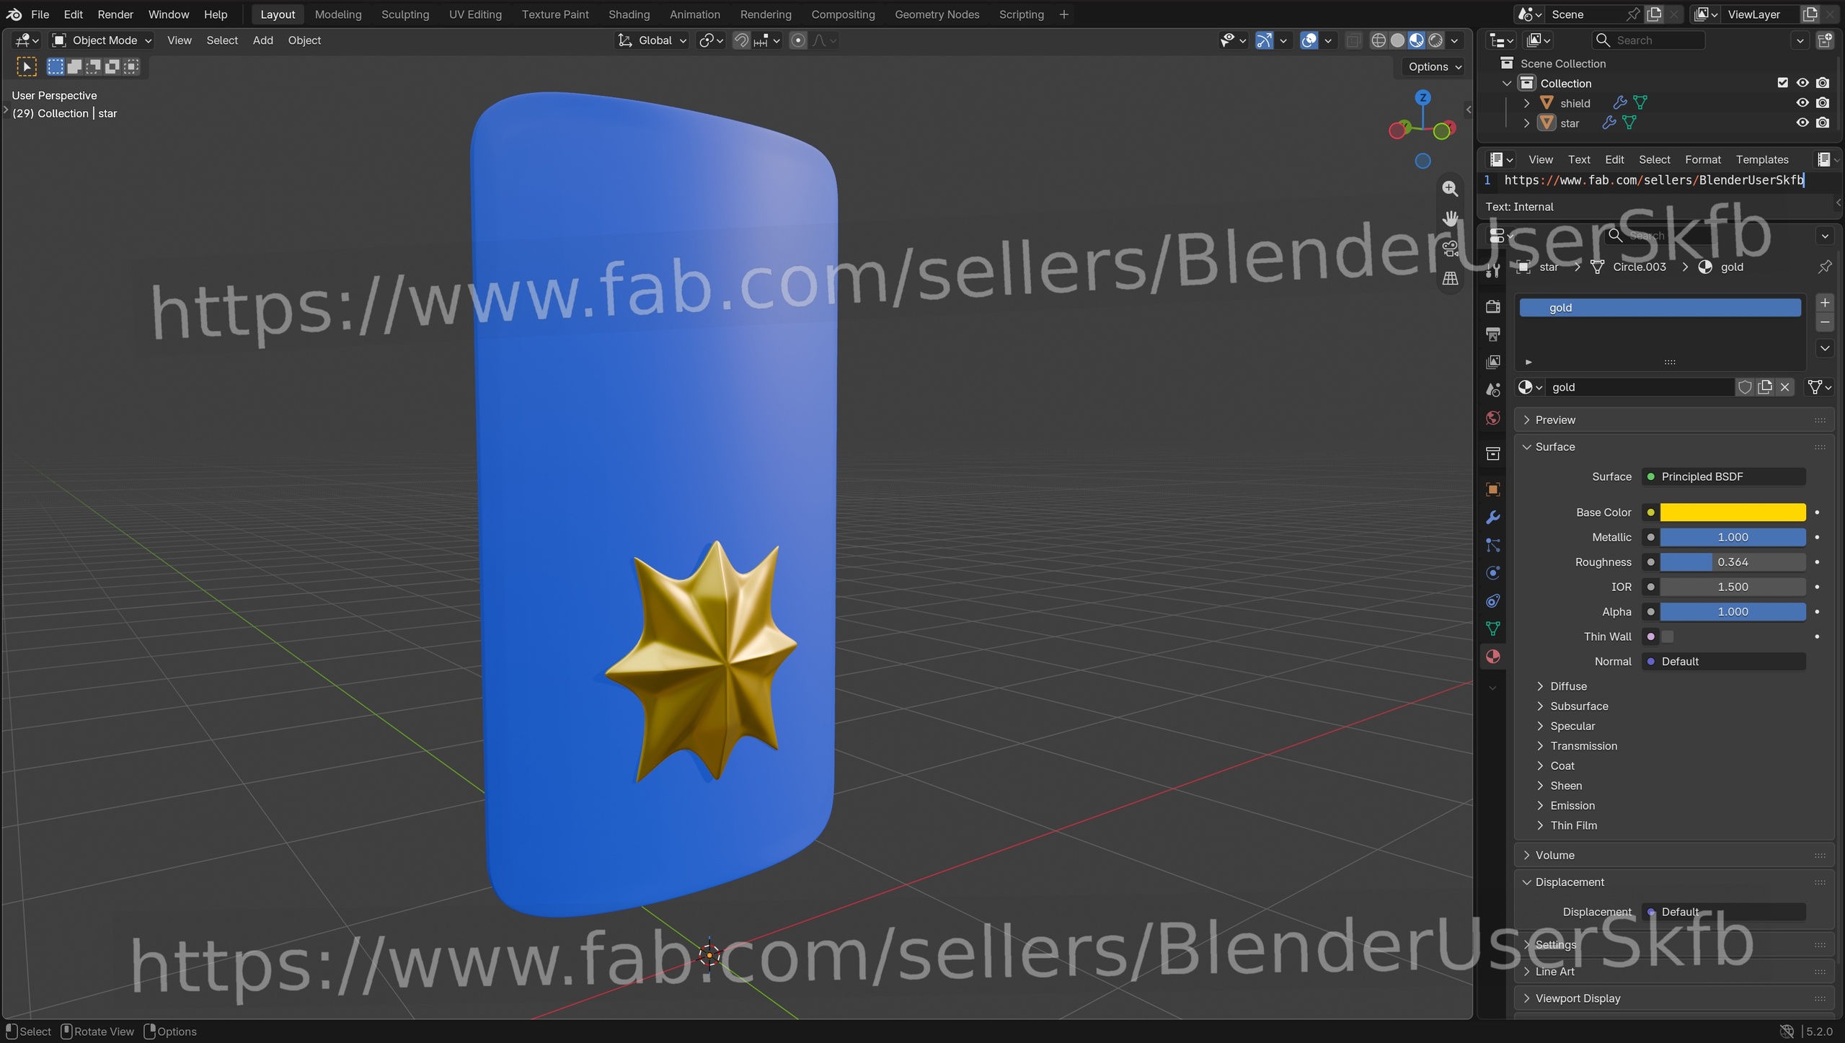The height and width of the screenshot is (1043, 1845).
Task: Uncheck Collection exclude checkbox
Action: coord(1783,83)
